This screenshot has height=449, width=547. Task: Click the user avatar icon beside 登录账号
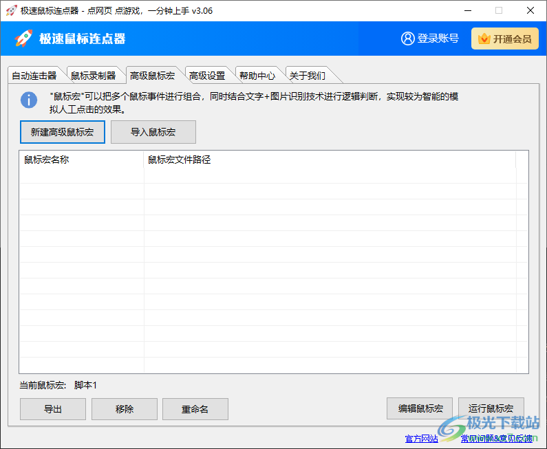[408, 39]
